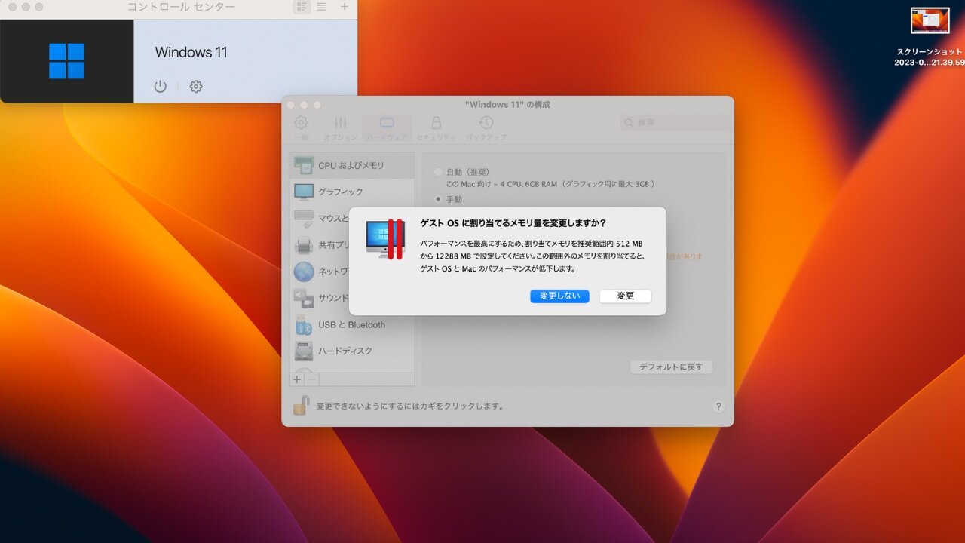Screen dimensions: 965x543
Task: Open Windows 11 settings gear in Control Center
Action: tap(196, 87)
